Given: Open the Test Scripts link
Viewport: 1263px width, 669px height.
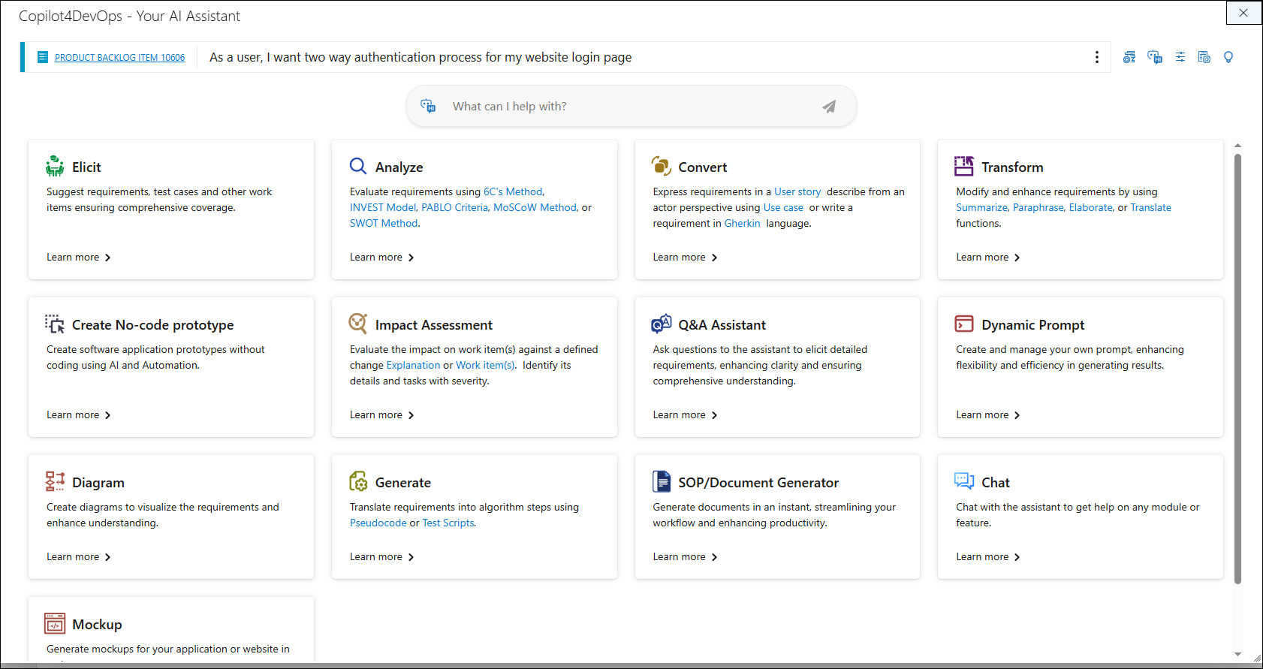Looking at the screenshot, I should tap(448, 523).
